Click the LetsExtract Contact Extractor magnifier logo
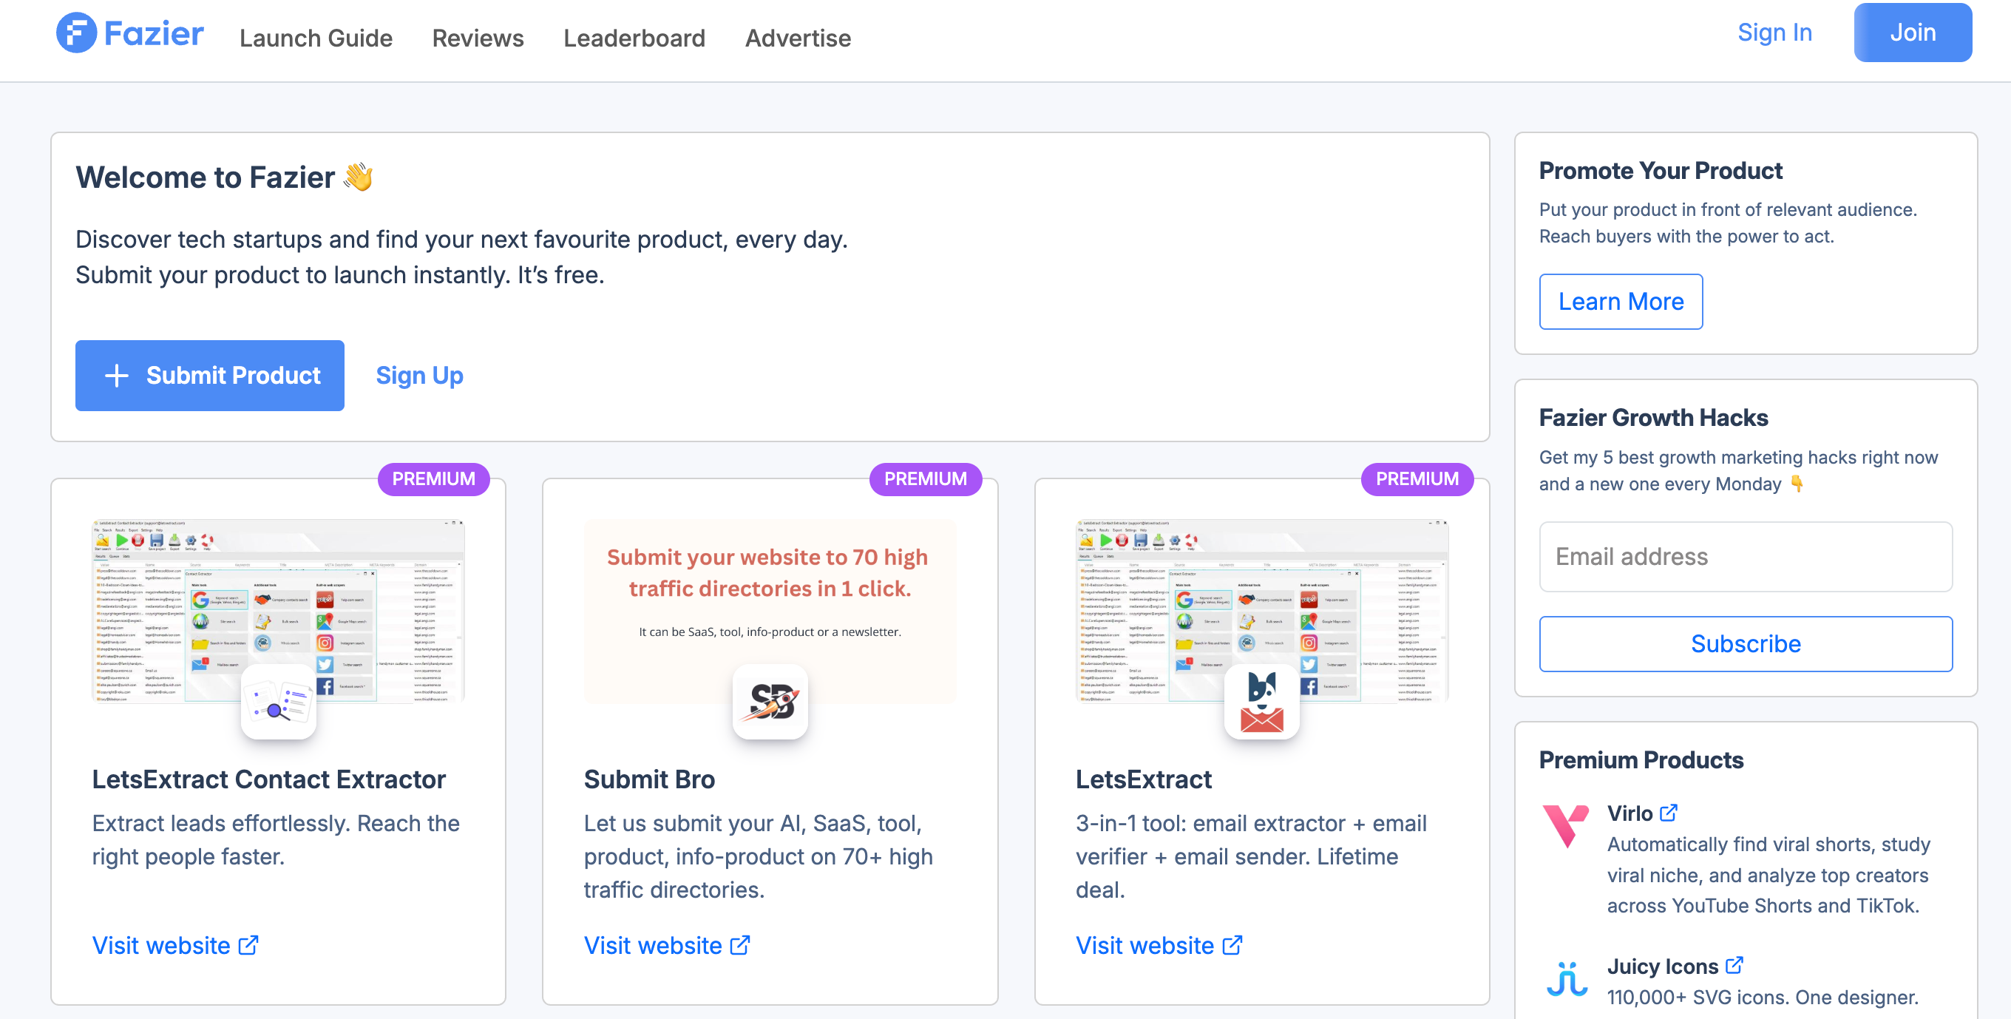This screenshot has width=2011, height=1019. [x=278, y=700]
